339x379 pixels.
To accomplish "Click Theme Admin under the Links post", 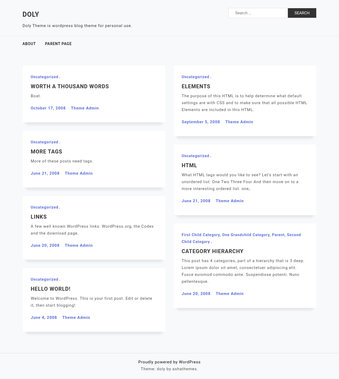I will coord(79,245).
